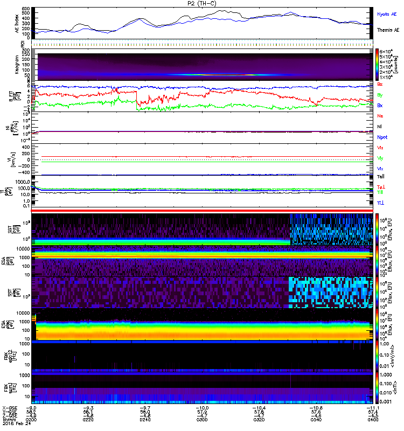Click the red Te⊥ legend entry
This screenshot has width=404, height=431.
[x=381, y=187]
